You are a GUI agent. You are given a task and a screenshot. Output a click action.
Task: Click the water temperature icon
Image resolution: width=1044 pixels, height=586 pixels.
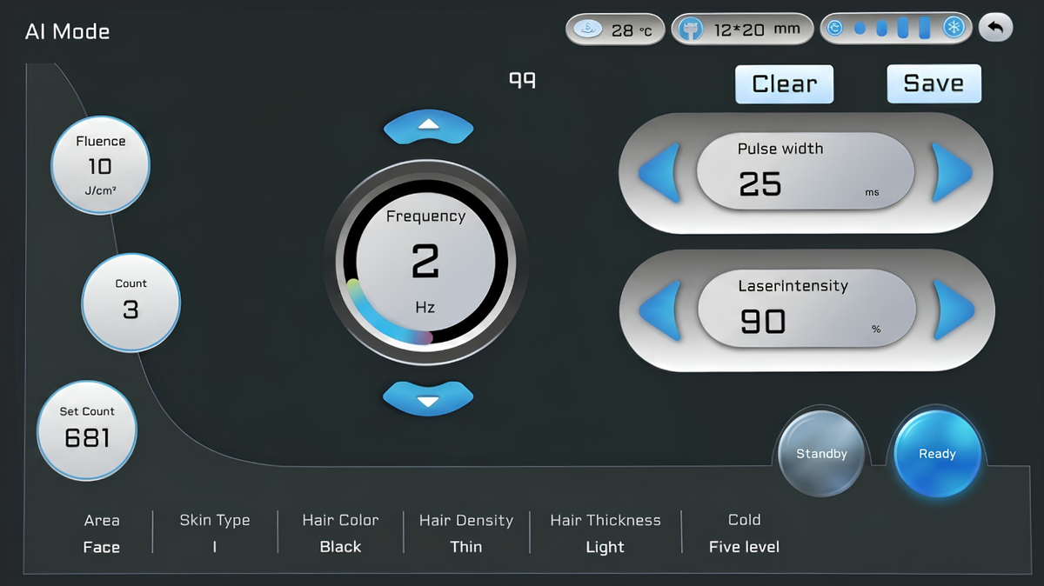click(x=590, y=29)
